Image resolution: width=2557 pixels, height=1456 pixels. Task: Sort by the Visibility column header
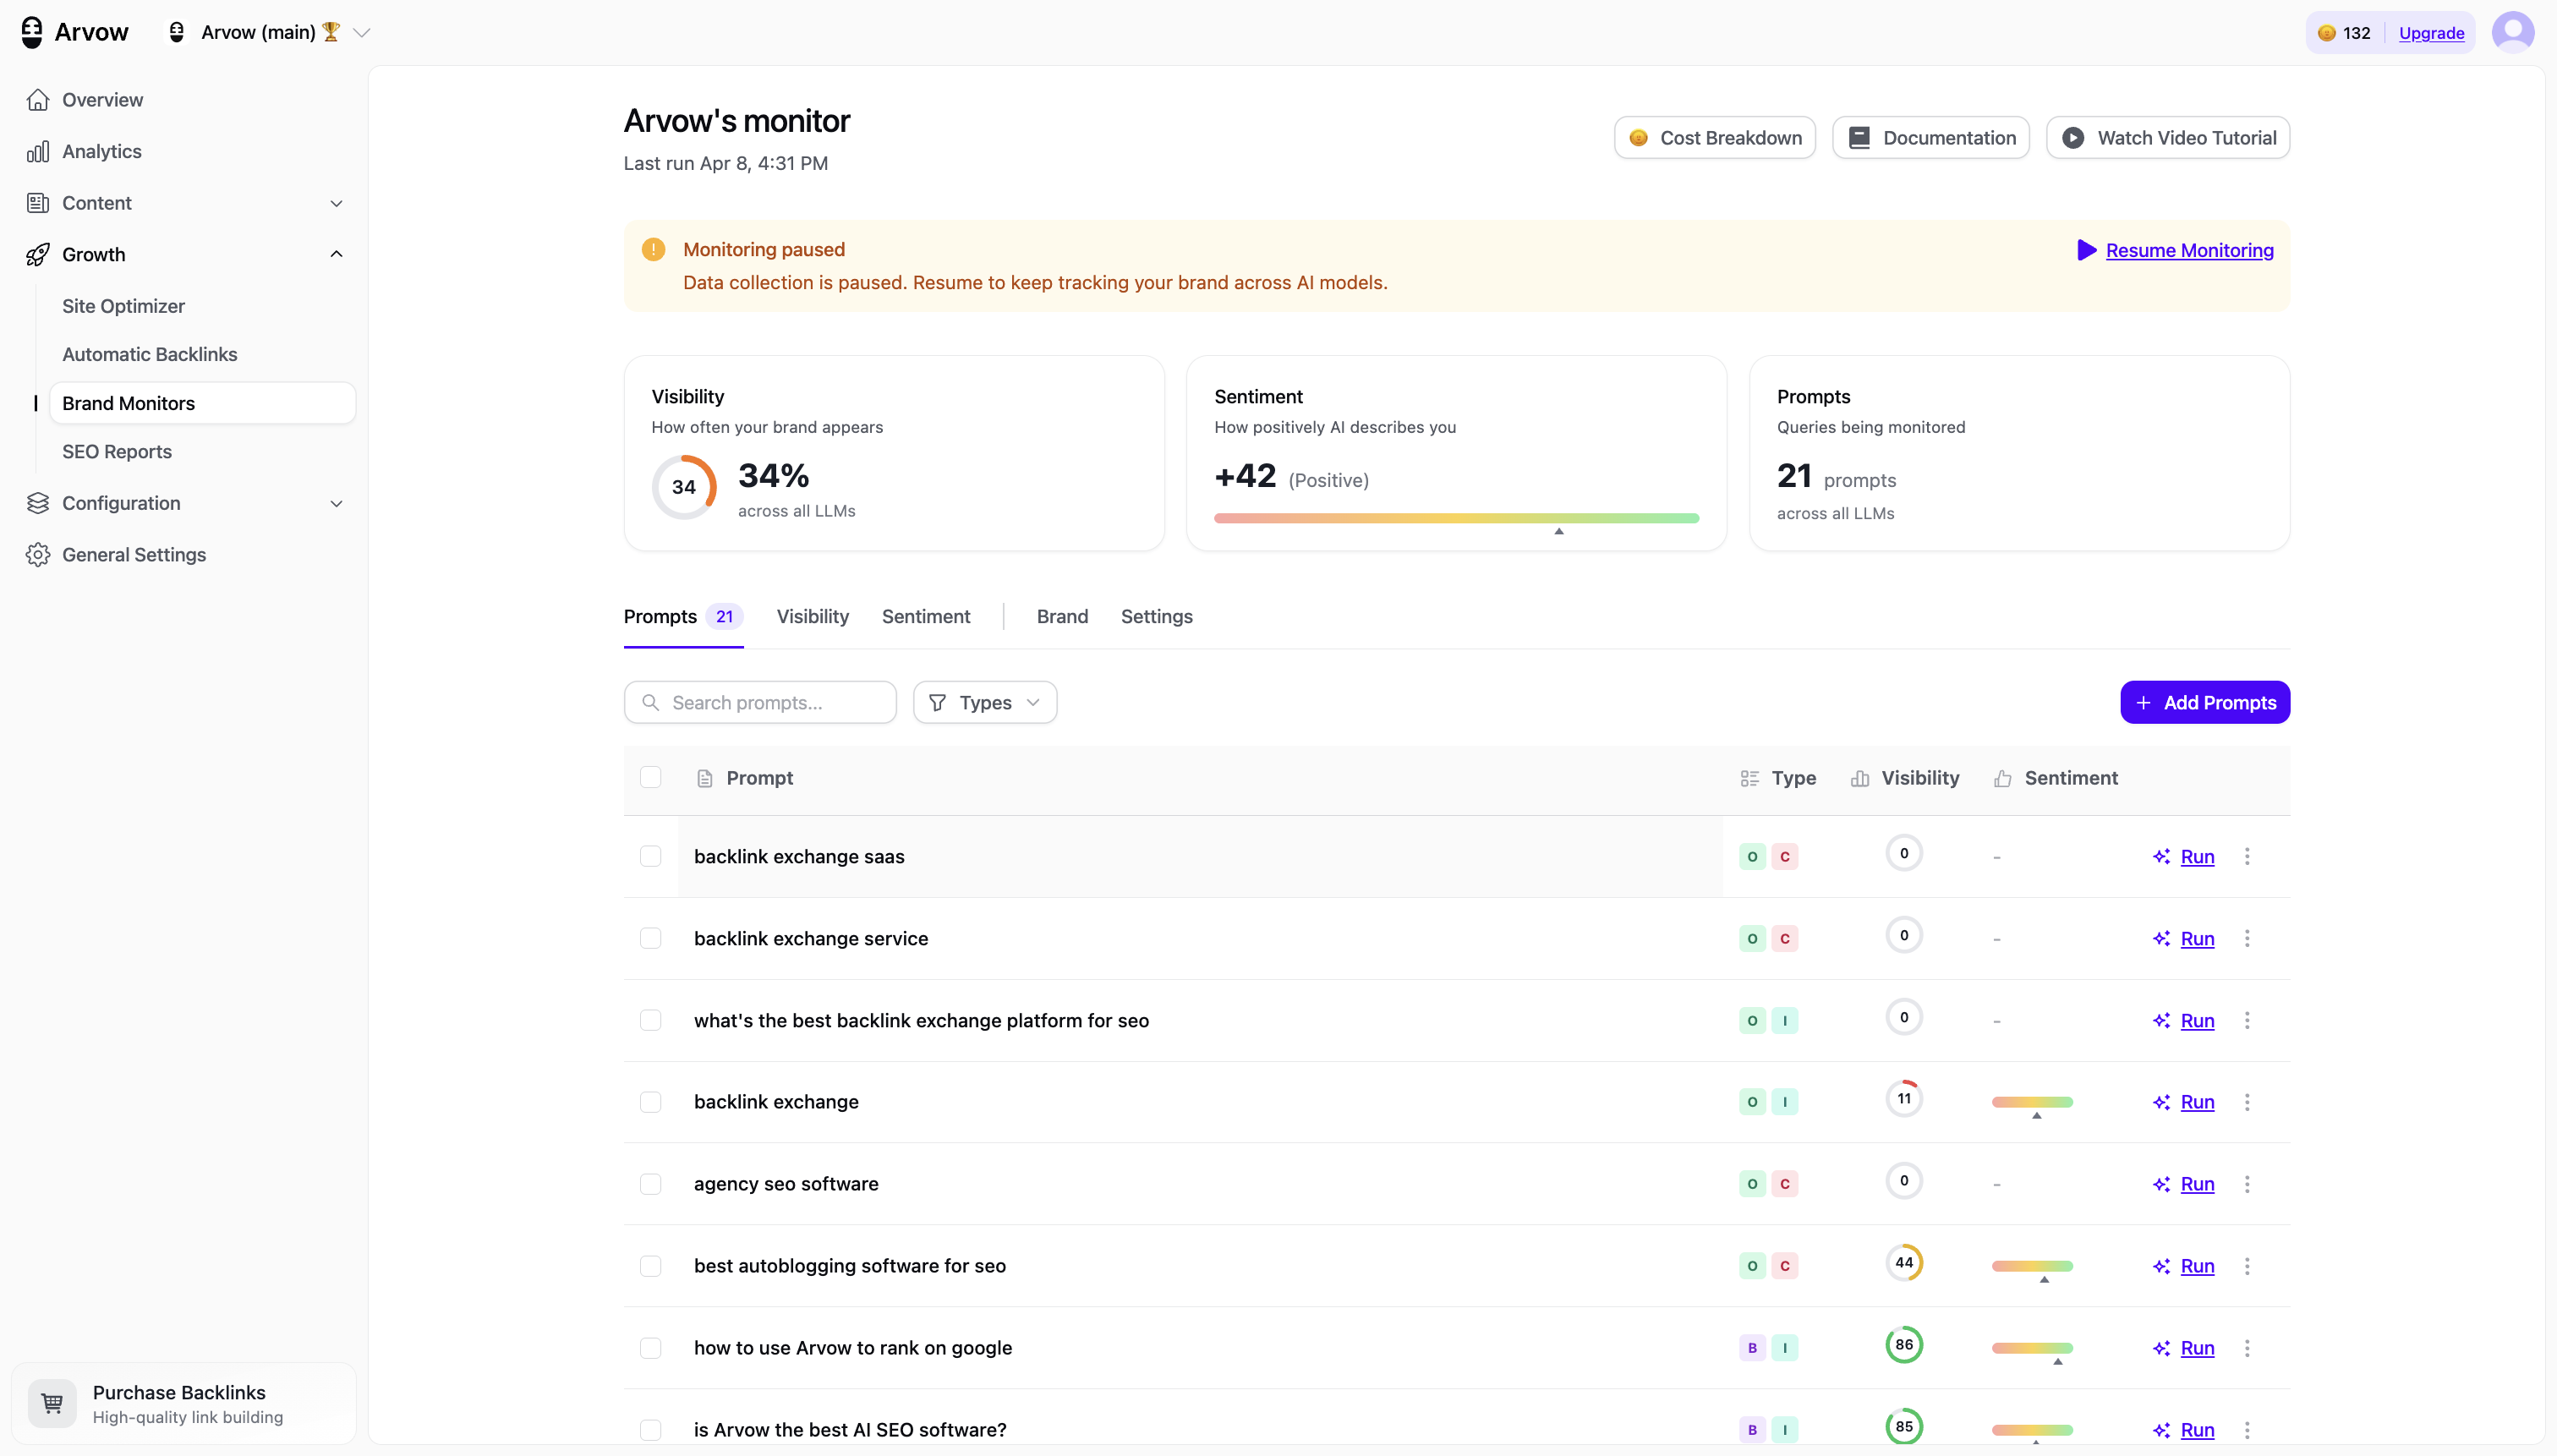(1905, 778)
